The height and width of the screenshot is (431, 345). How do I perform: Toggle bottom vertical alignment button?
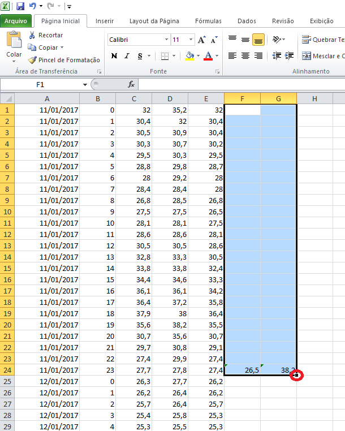click(258, 40)
